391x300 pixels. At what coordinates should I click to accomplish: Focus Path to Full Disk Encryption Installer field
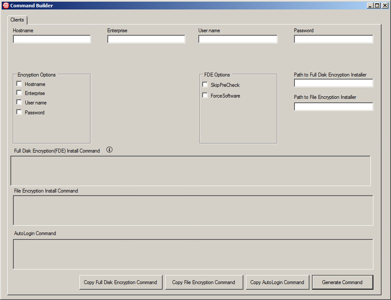[333, 83]
